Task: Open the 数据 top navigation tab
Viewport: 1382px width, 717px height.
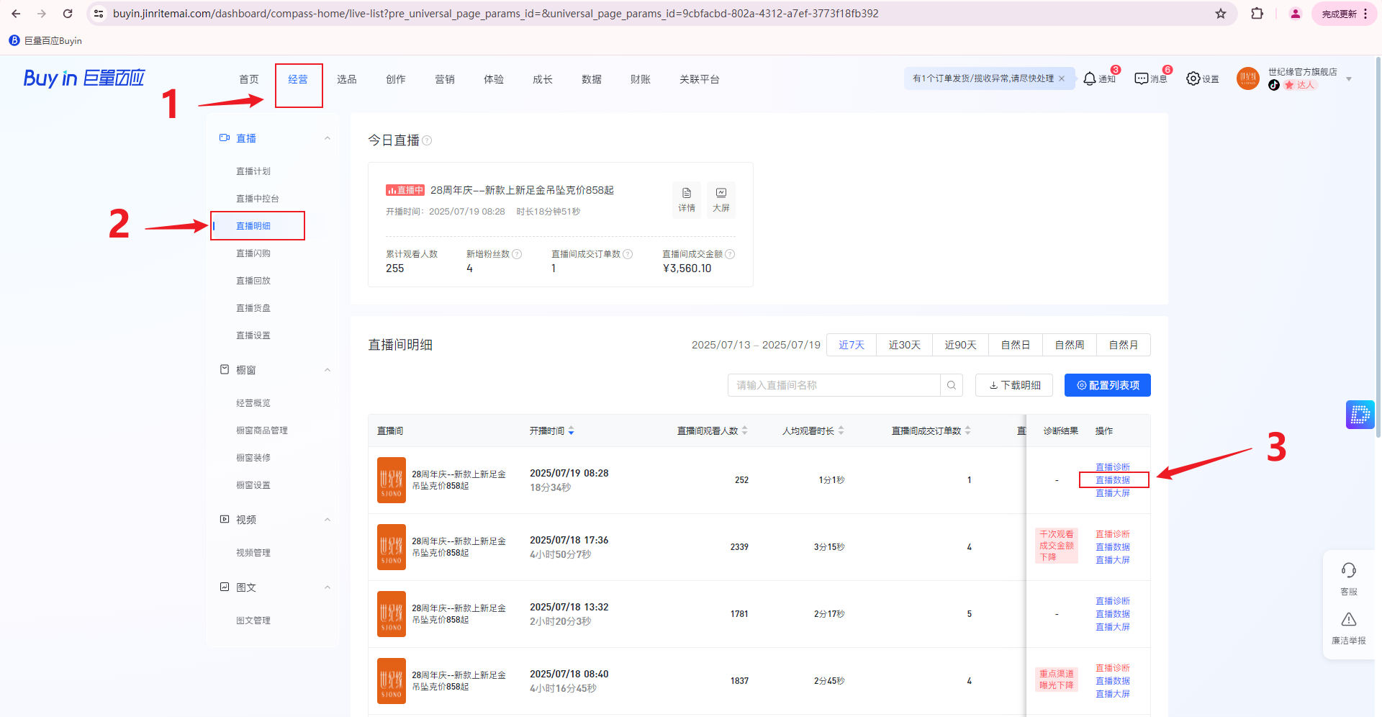Action: tap(591, 79)
